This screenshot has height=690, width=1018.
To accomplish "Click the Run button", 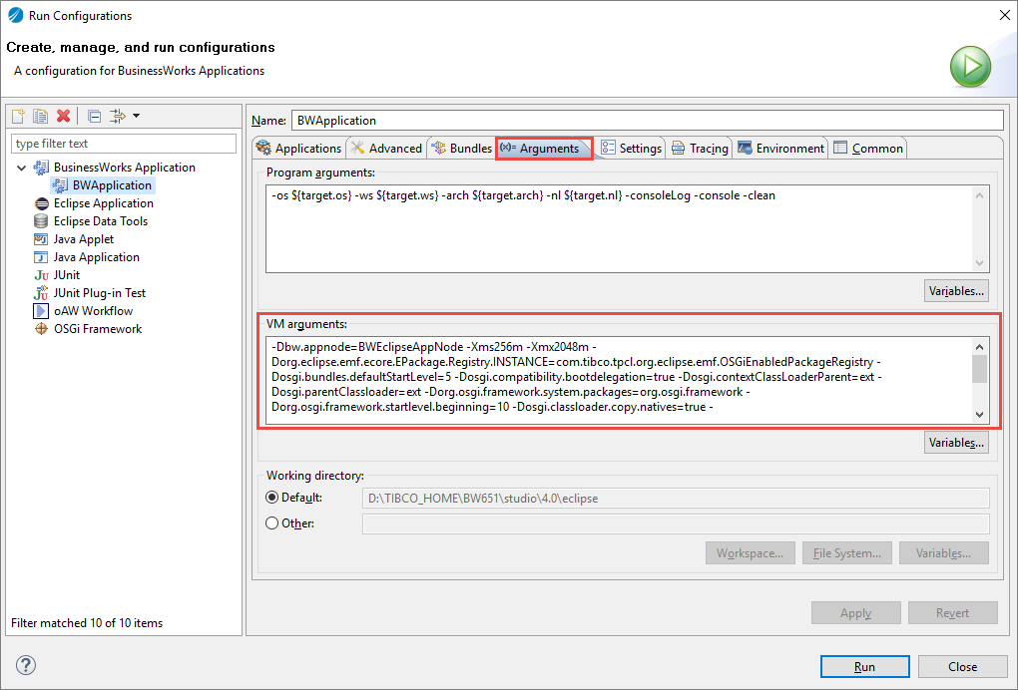I will point(864,667).
